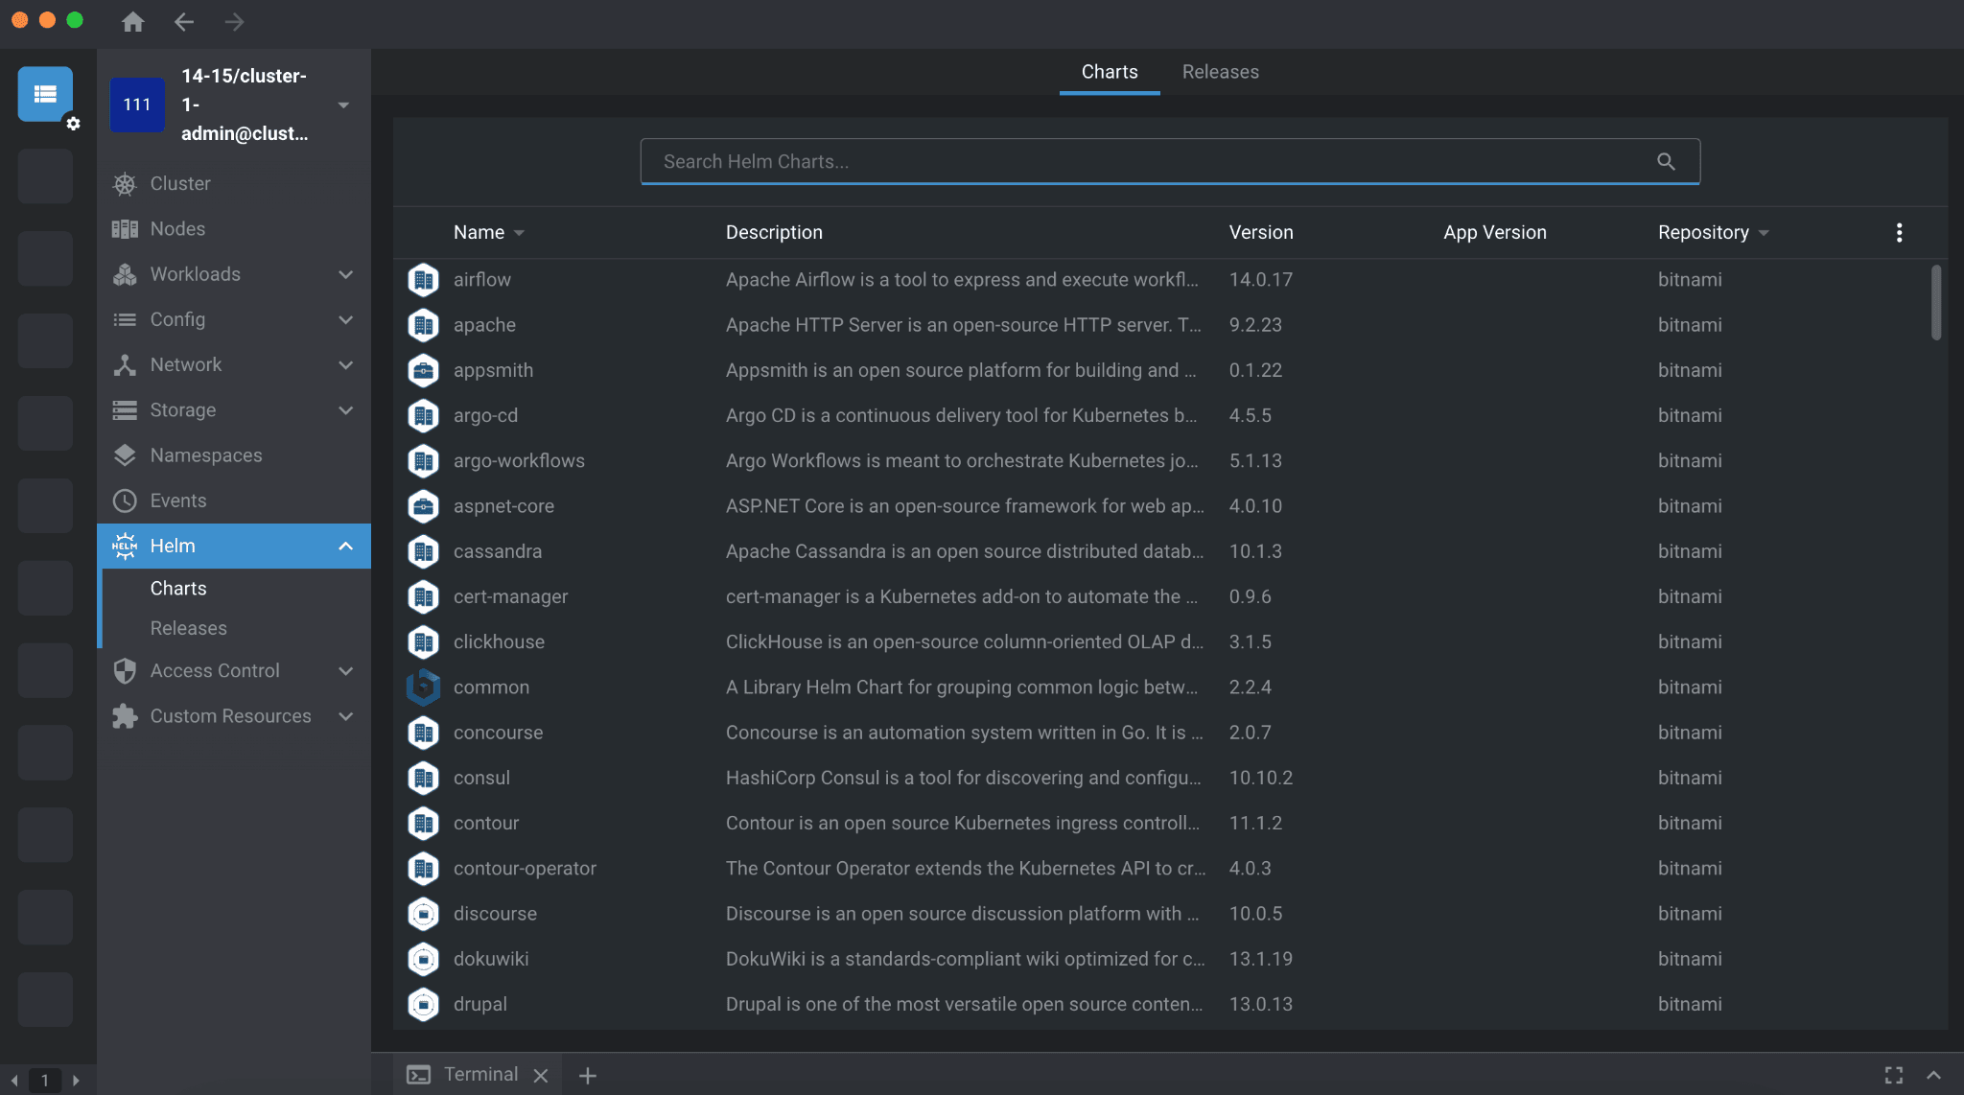
Task: Open Namespaces in sidebar
Action: coord(234,455)
